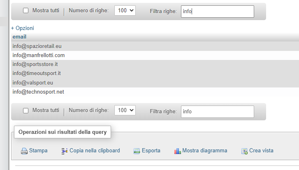Click the Copia nella clipboard icon
The width and height of the screenshot is (299, 170).
(64, 151)
